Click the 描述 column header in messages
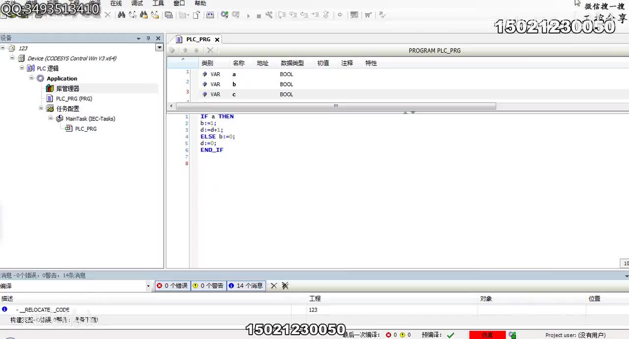The height and width of the screenshot is (339, 629). [x=7, y=298]
